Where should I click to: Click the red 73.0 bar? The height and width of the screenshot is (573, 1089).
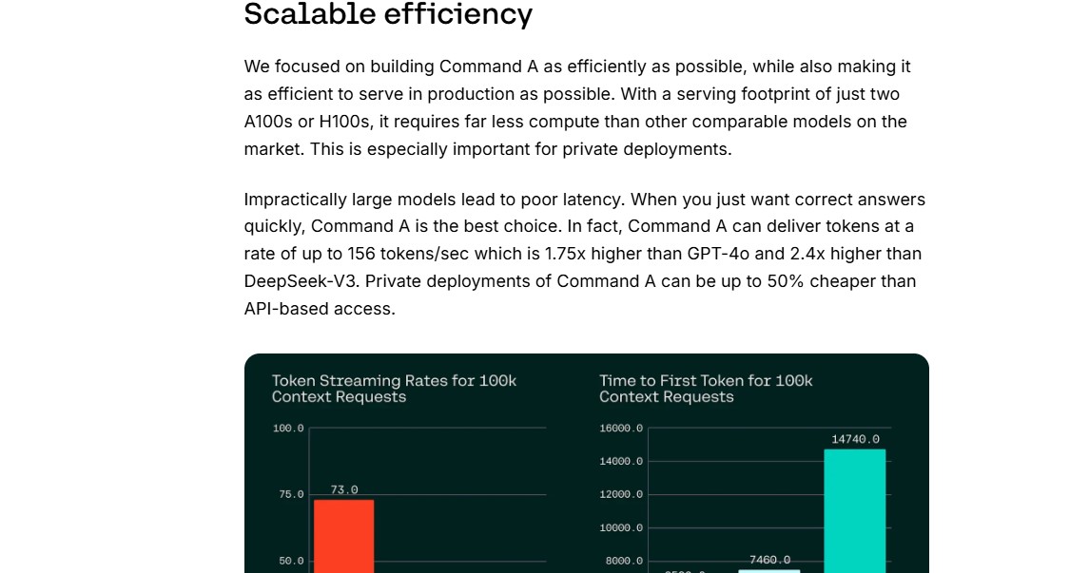(x=343, y=536)
